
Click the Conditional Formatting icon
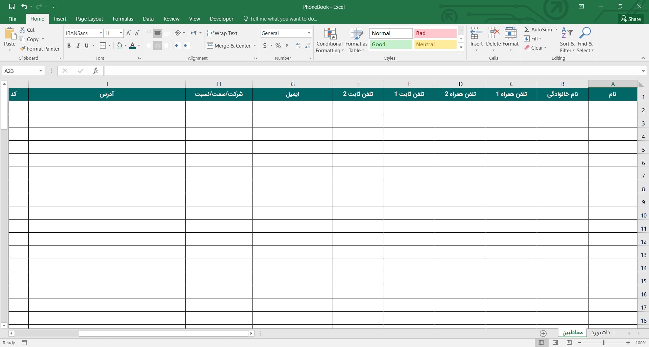[330, 34]
